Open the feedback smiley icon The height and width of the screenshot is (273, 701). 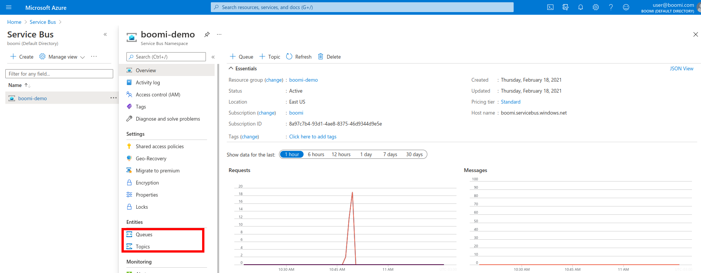626,7
